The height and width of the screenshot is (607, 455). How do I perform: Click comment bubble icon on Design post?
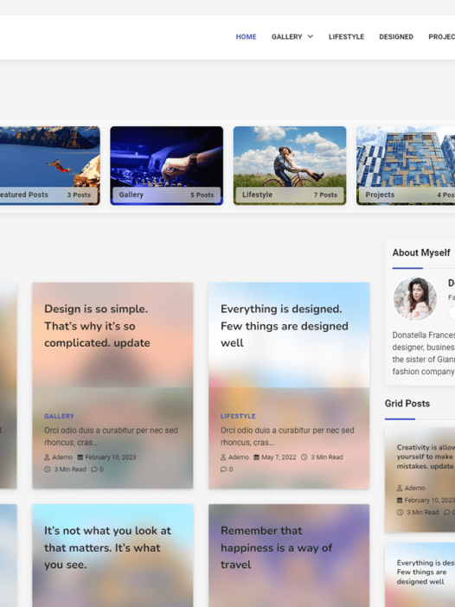pyautogui.click(x=94, y=470)
